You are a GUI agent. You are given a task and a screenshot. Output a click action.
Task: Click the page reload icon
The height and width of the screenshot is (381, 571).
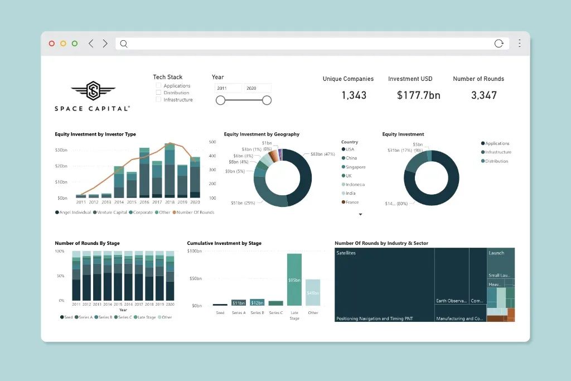499,44
